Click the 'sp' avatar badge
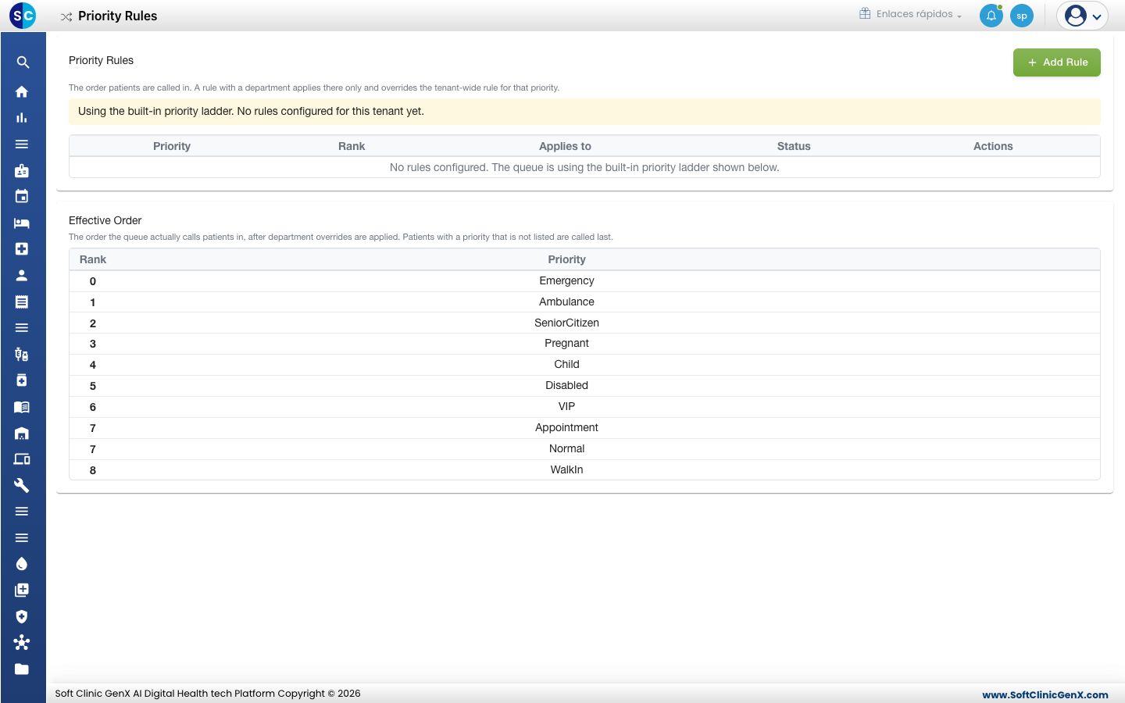The image size is (1125, 703). tap(1022, 16)
